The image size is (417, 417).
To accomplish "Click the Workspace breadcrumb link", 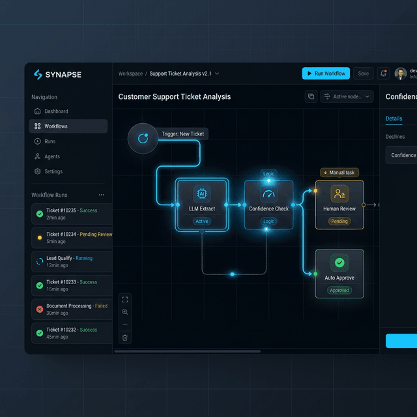I will pos(130,74).
